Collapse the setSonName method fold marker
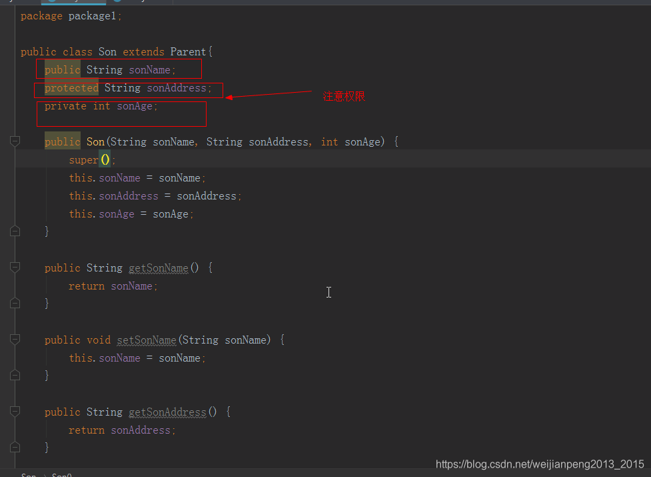This screenshot has width=651, height=477. [15, 340]
